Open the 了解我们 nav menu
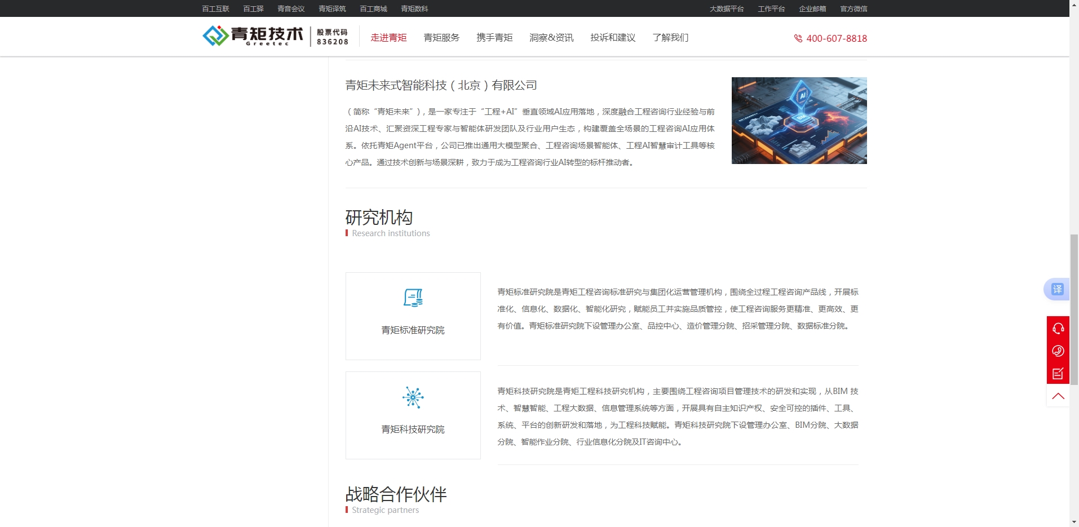The height and width of the screenshot is (527, 1079). (x=670, y=38)
